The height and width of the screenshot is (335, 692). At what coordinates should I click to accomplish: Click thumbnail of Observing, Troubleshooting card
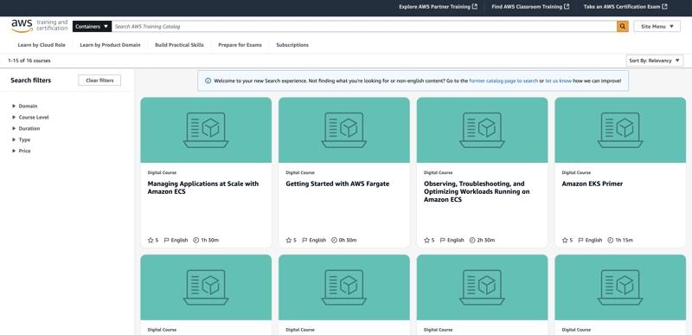coord(483,130)
